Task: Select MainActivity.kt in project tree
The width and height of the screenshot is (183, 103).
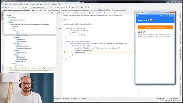Action: click(x=20, y=61)
